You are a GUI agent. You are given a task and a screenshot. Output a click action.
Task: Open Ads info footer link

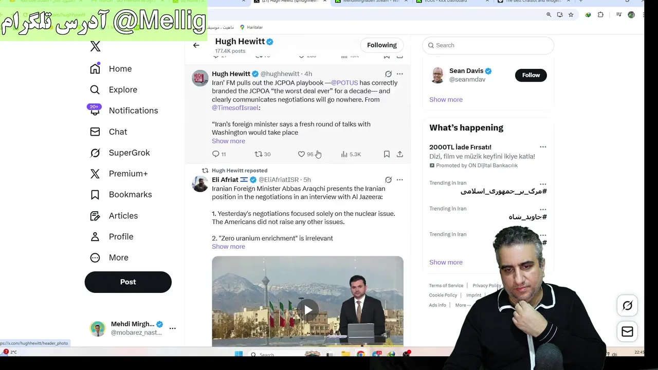click(437, 305)
